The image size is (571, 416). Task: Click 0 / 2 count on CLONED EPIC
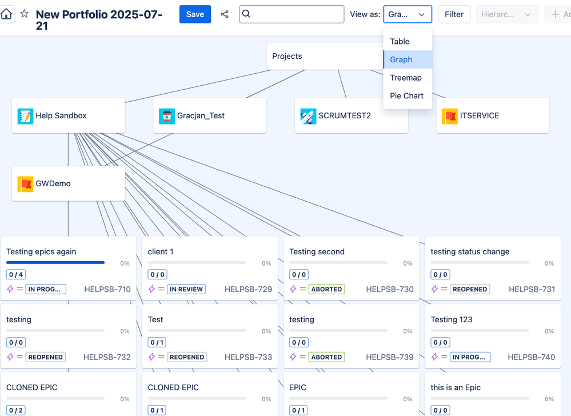click(16, 410)
